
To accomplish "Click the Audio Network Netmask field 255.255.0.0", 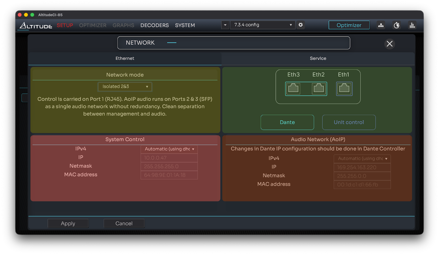I will coord(362,176).
